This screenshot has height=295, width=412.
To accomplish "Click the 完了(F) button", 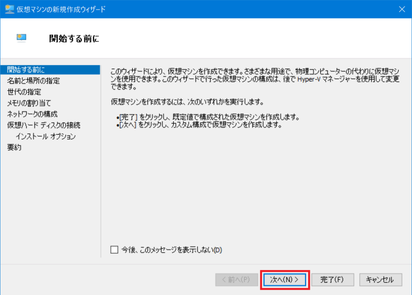I will click(333, 279).
